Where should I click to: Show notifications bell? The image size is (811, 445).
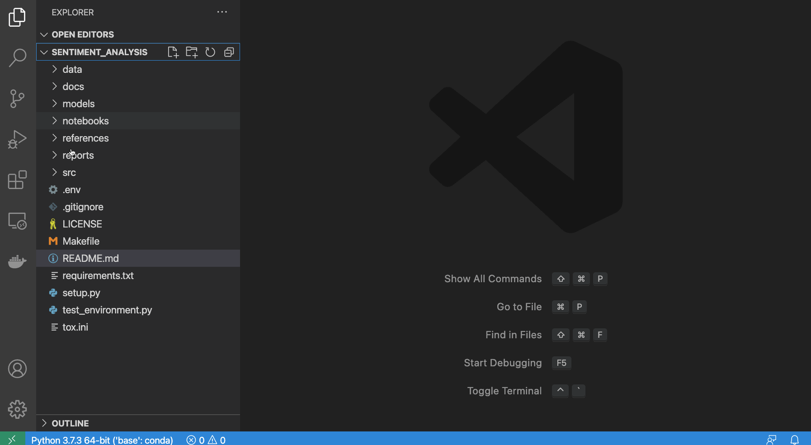[x=794, y=440]
